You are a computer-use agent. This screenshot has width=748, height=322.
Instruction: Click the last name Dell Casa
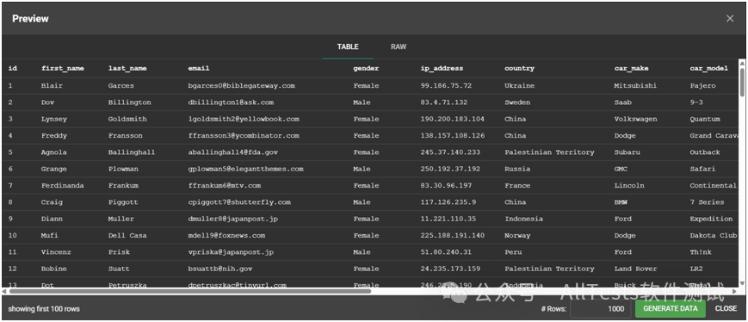[127, 236]
